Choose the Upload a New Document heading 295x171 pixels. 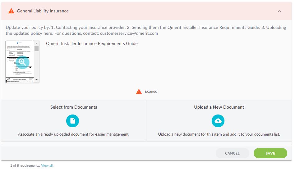point(219,107)
